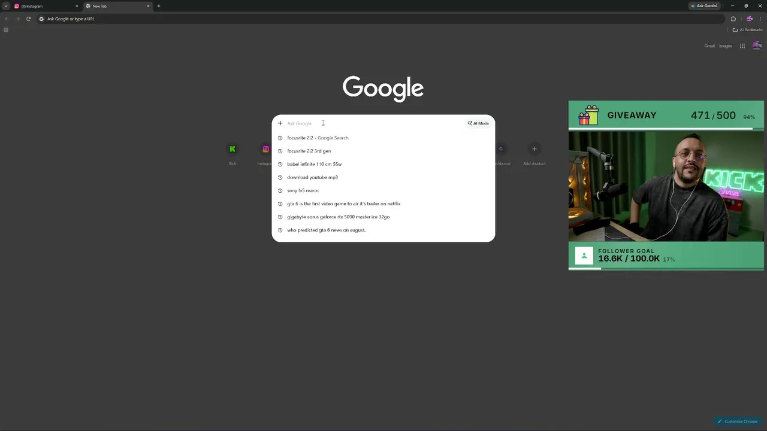Close the Instagram tab
Viewport: 767px width, 431px height.
pos(77,6)
